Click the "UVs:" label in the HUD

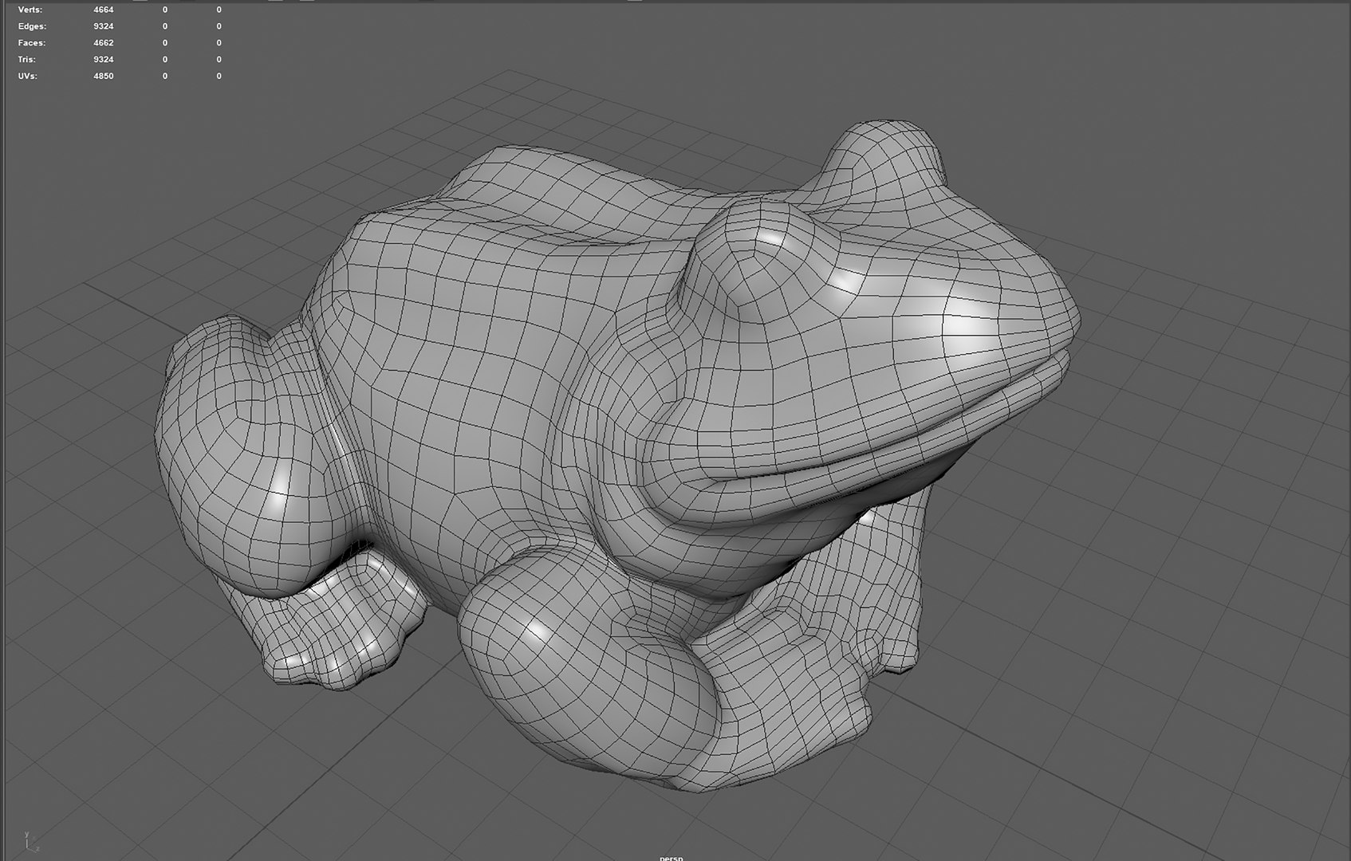coord(28,77)
